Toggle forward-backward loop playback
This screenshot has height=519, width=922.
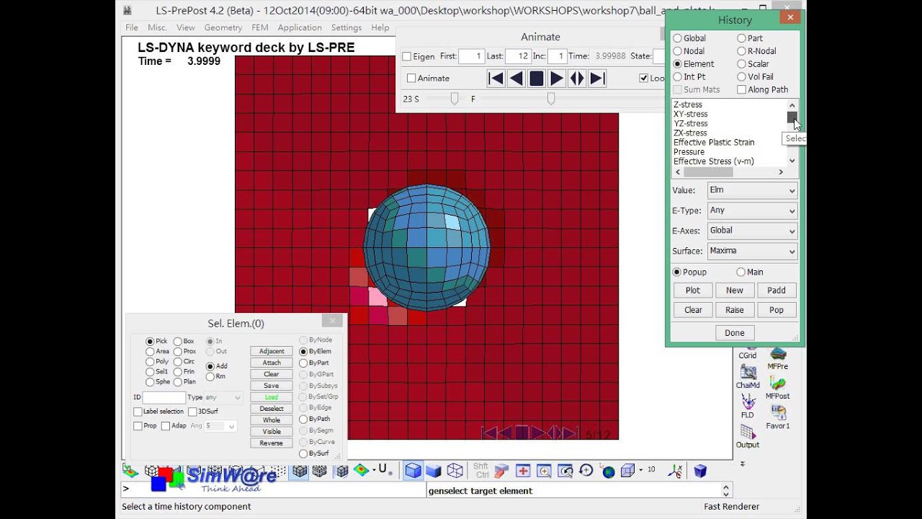pos(577,79)
